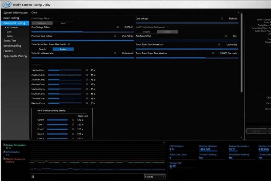Click info icon beside AVX Ratio Offset
Screen dimensions: 271x181
pyautogui.click(x=226, y=36)
